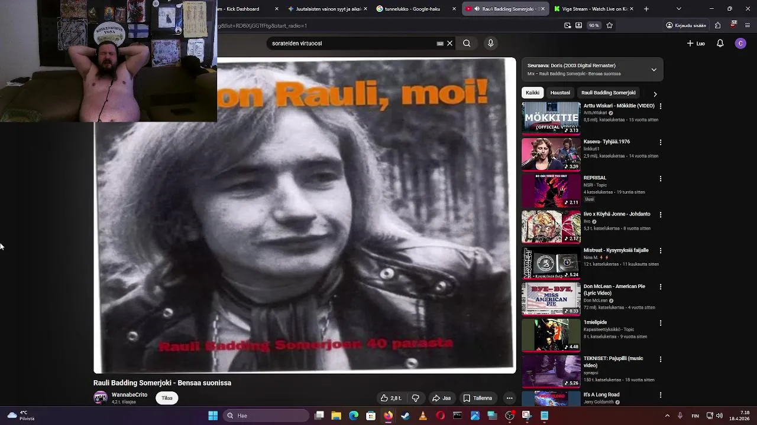Subscribe with the Tilaa button
Image resolution: width=757 pixels, height=425 pixels.
tap(167, 398)
